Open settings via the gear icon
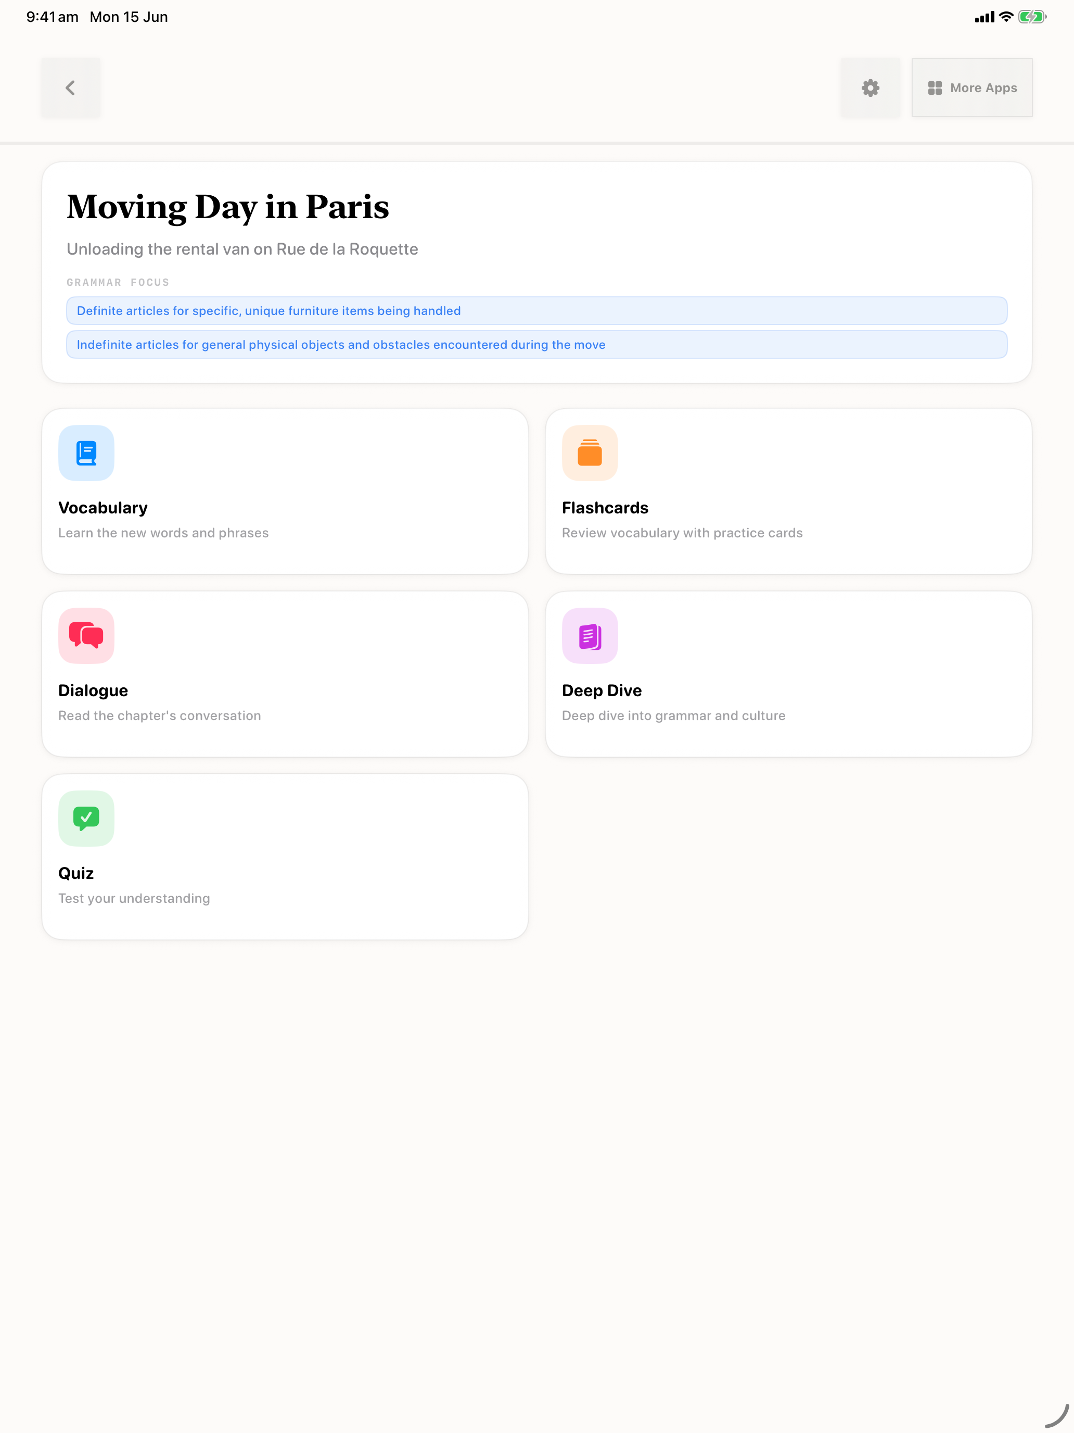The image size is (1074, 1433). (x=870, y=87)
